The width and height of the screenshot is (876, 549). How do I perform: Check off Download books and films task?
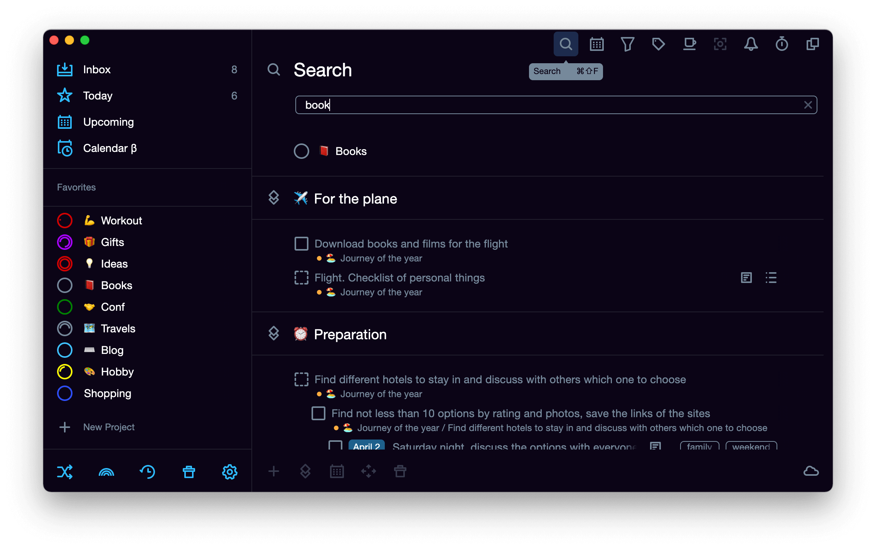click(302, 244)
